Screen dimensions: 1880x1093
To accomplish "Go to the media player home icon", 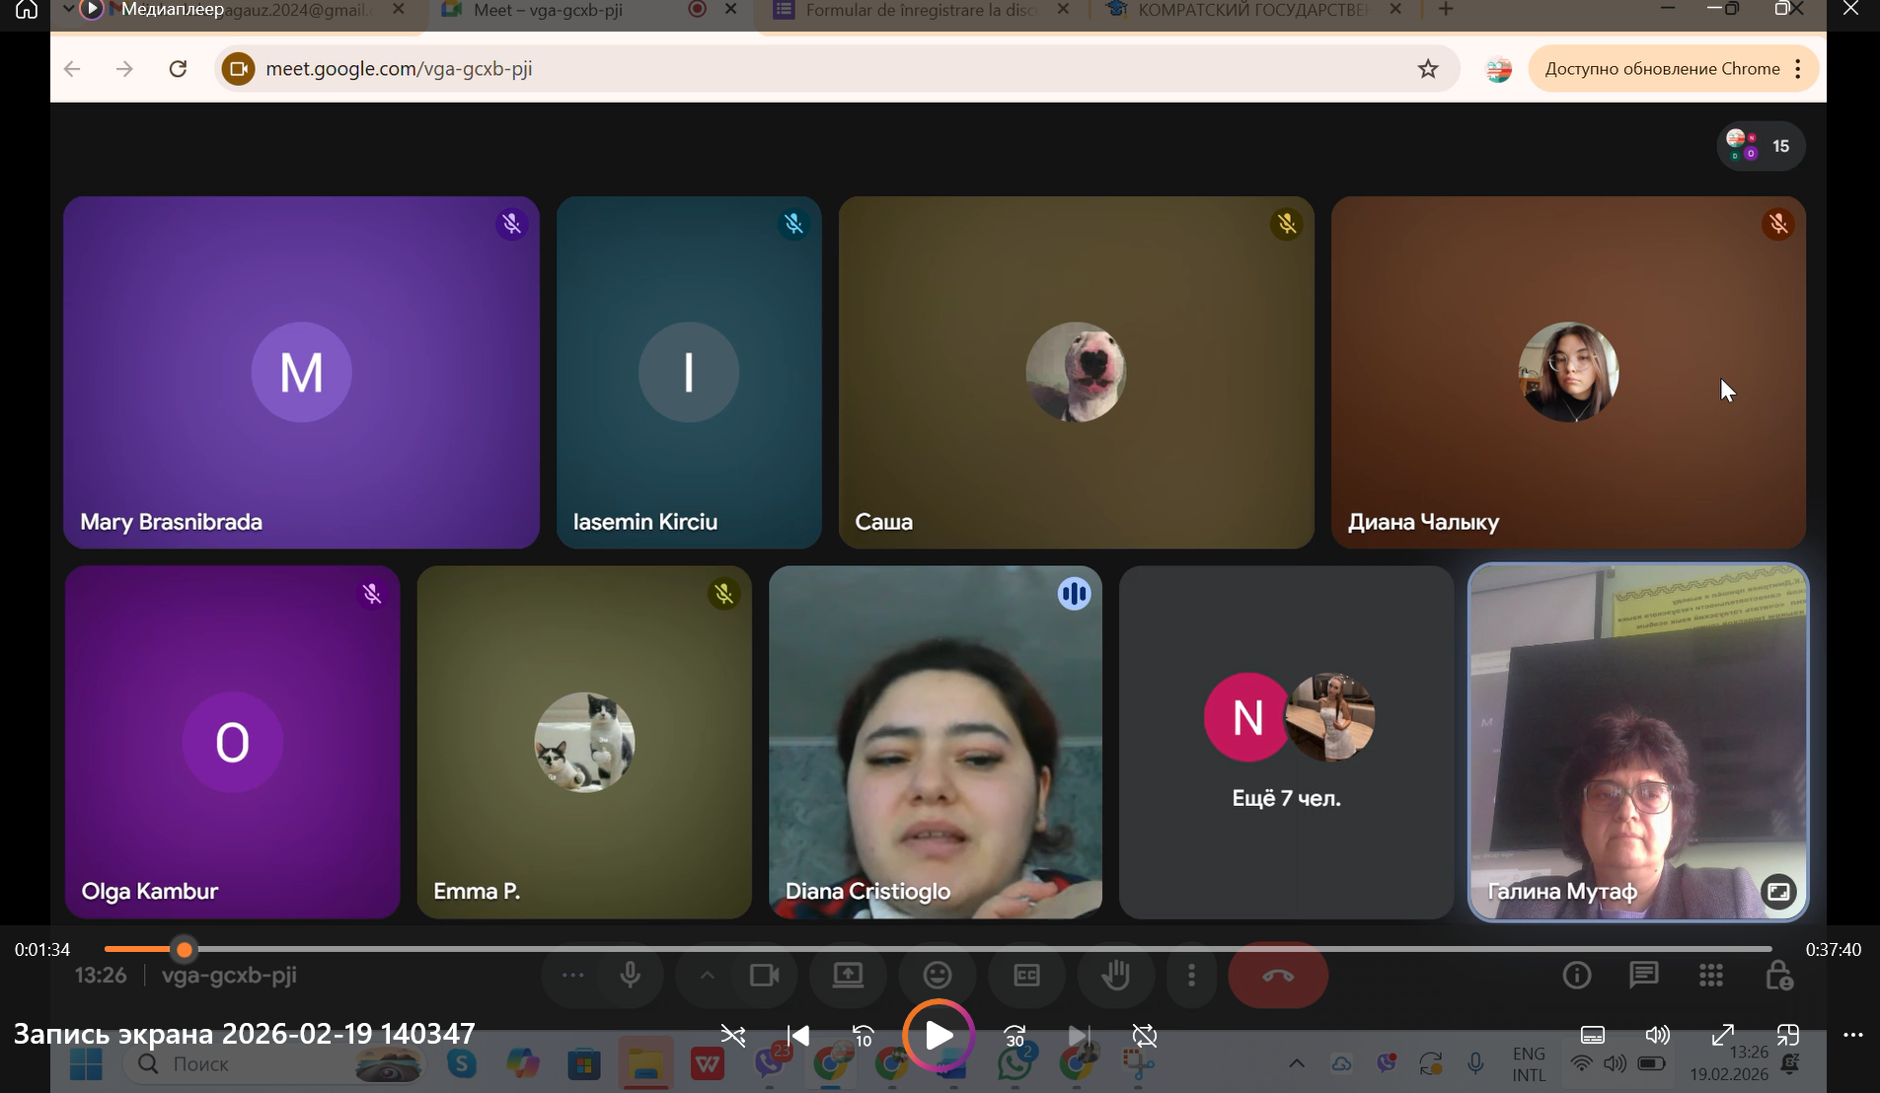I will tap(27, 10).
